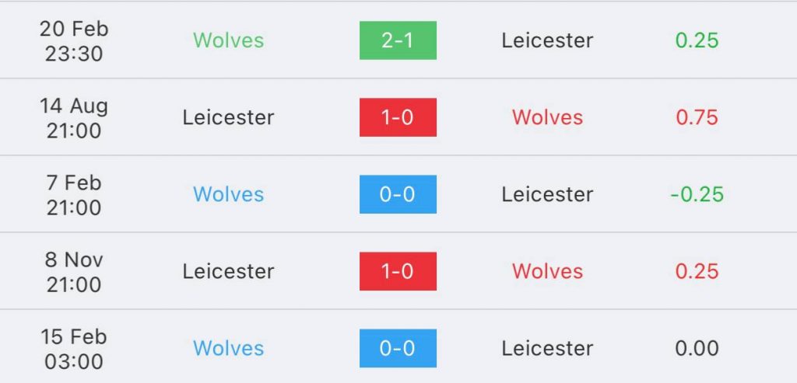
Task: Click red Wolves team on 8 Nov
Action: click(x=547, y=271)
